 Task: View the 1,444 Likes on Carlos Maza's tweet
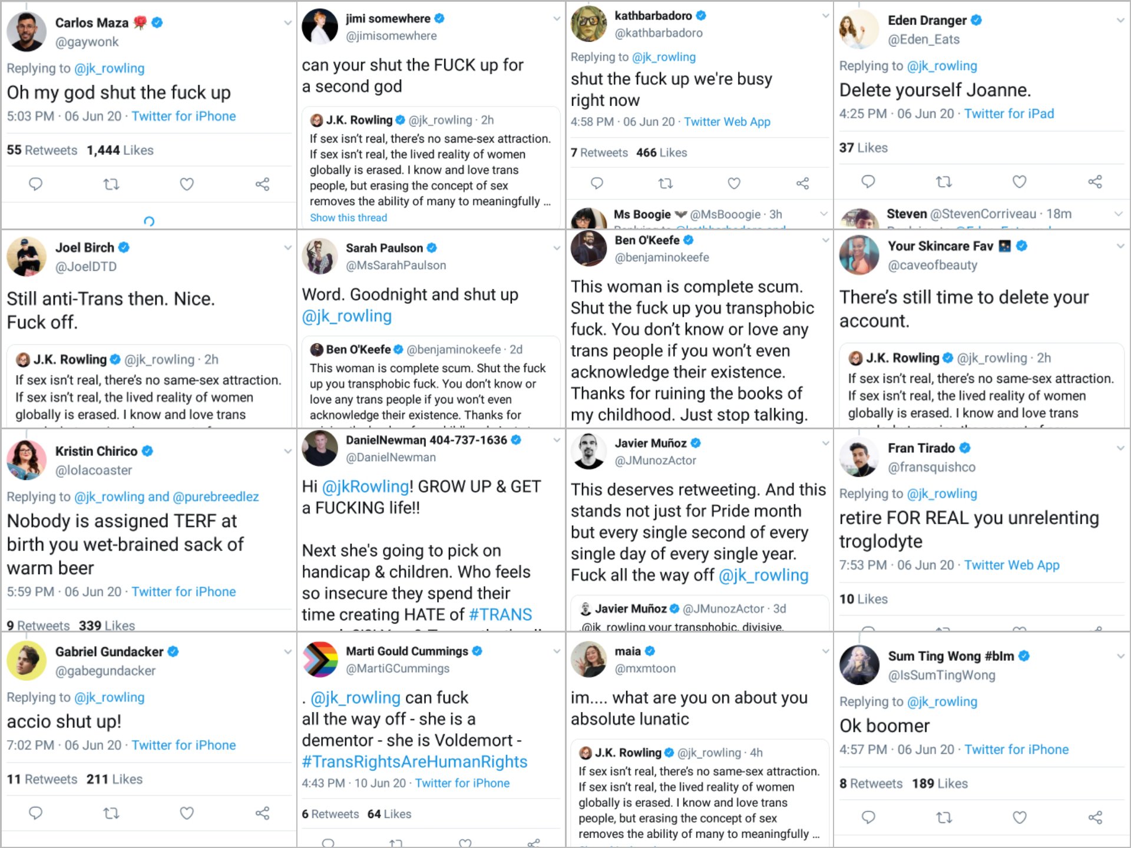click(x=120, y=150)
